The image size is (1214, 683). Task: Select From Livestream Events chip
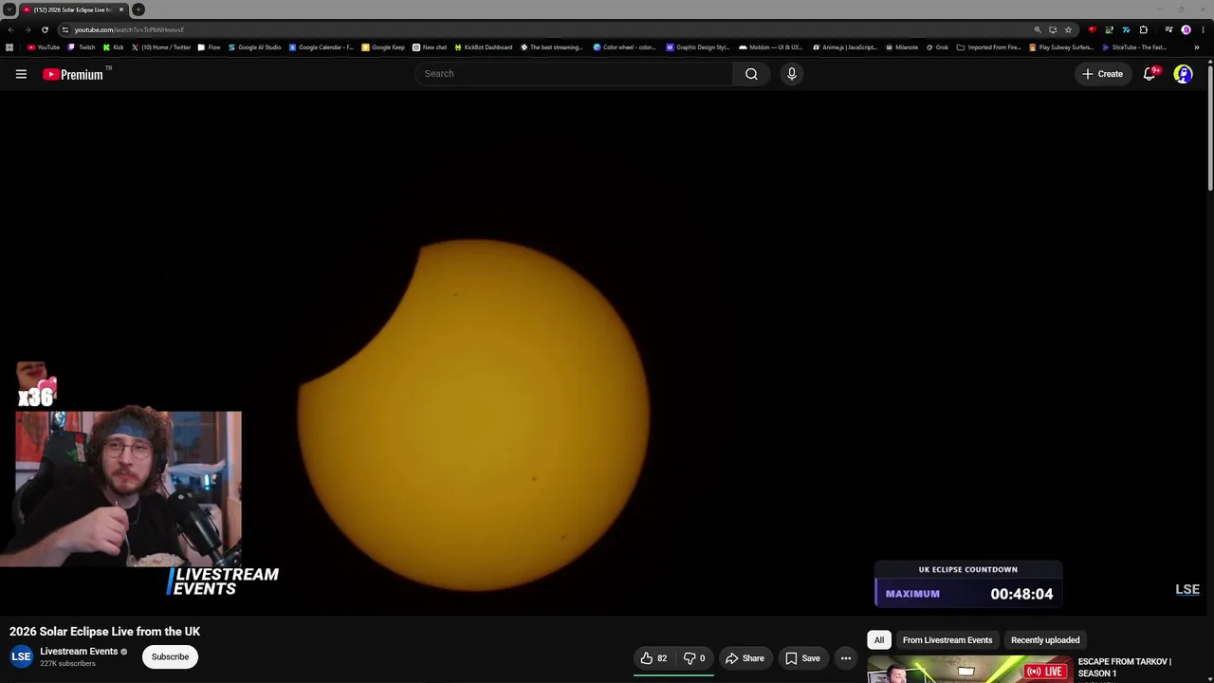pos(947,640)
